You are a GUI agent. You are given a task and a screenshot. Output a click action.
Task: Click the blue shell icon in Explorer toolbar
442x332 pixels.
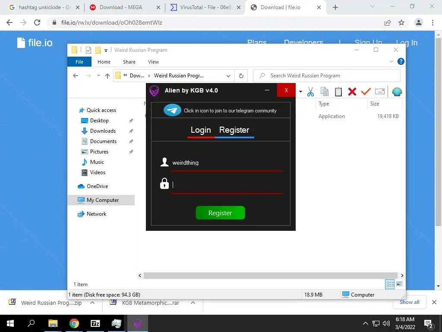(x=397, y=92)
